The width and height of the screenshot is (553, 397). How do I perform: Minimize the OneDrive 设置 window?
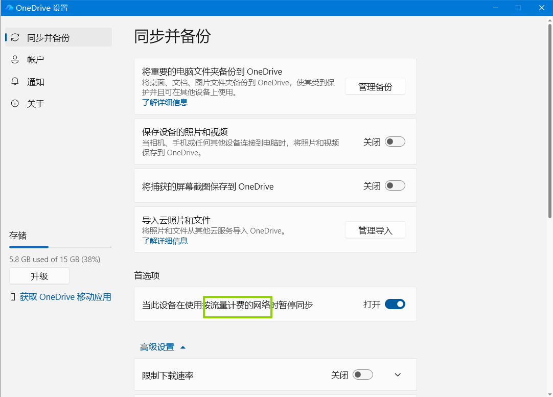(x=495, y=8)
